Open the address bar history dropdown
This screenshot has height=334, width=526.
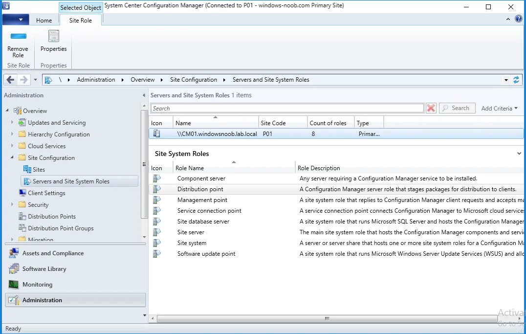click(x=506, y=80)
